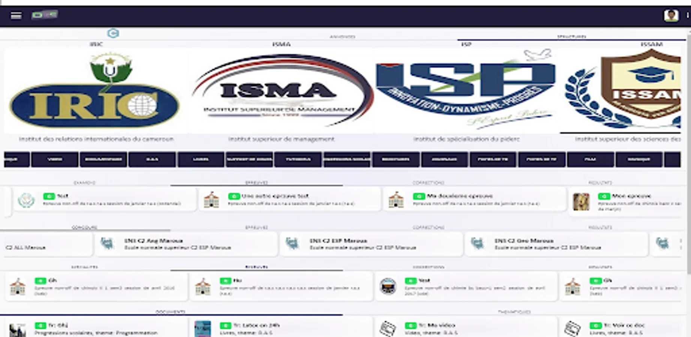The height and width of the screenshot is (337, 691).
Task: Open the 'Mon epreuve' title
Action: click(631, 196)
